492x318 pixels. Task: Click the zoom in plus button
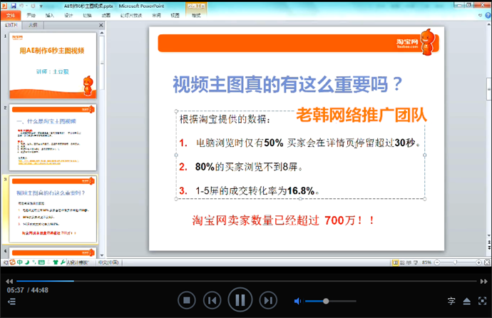(479, 262)
